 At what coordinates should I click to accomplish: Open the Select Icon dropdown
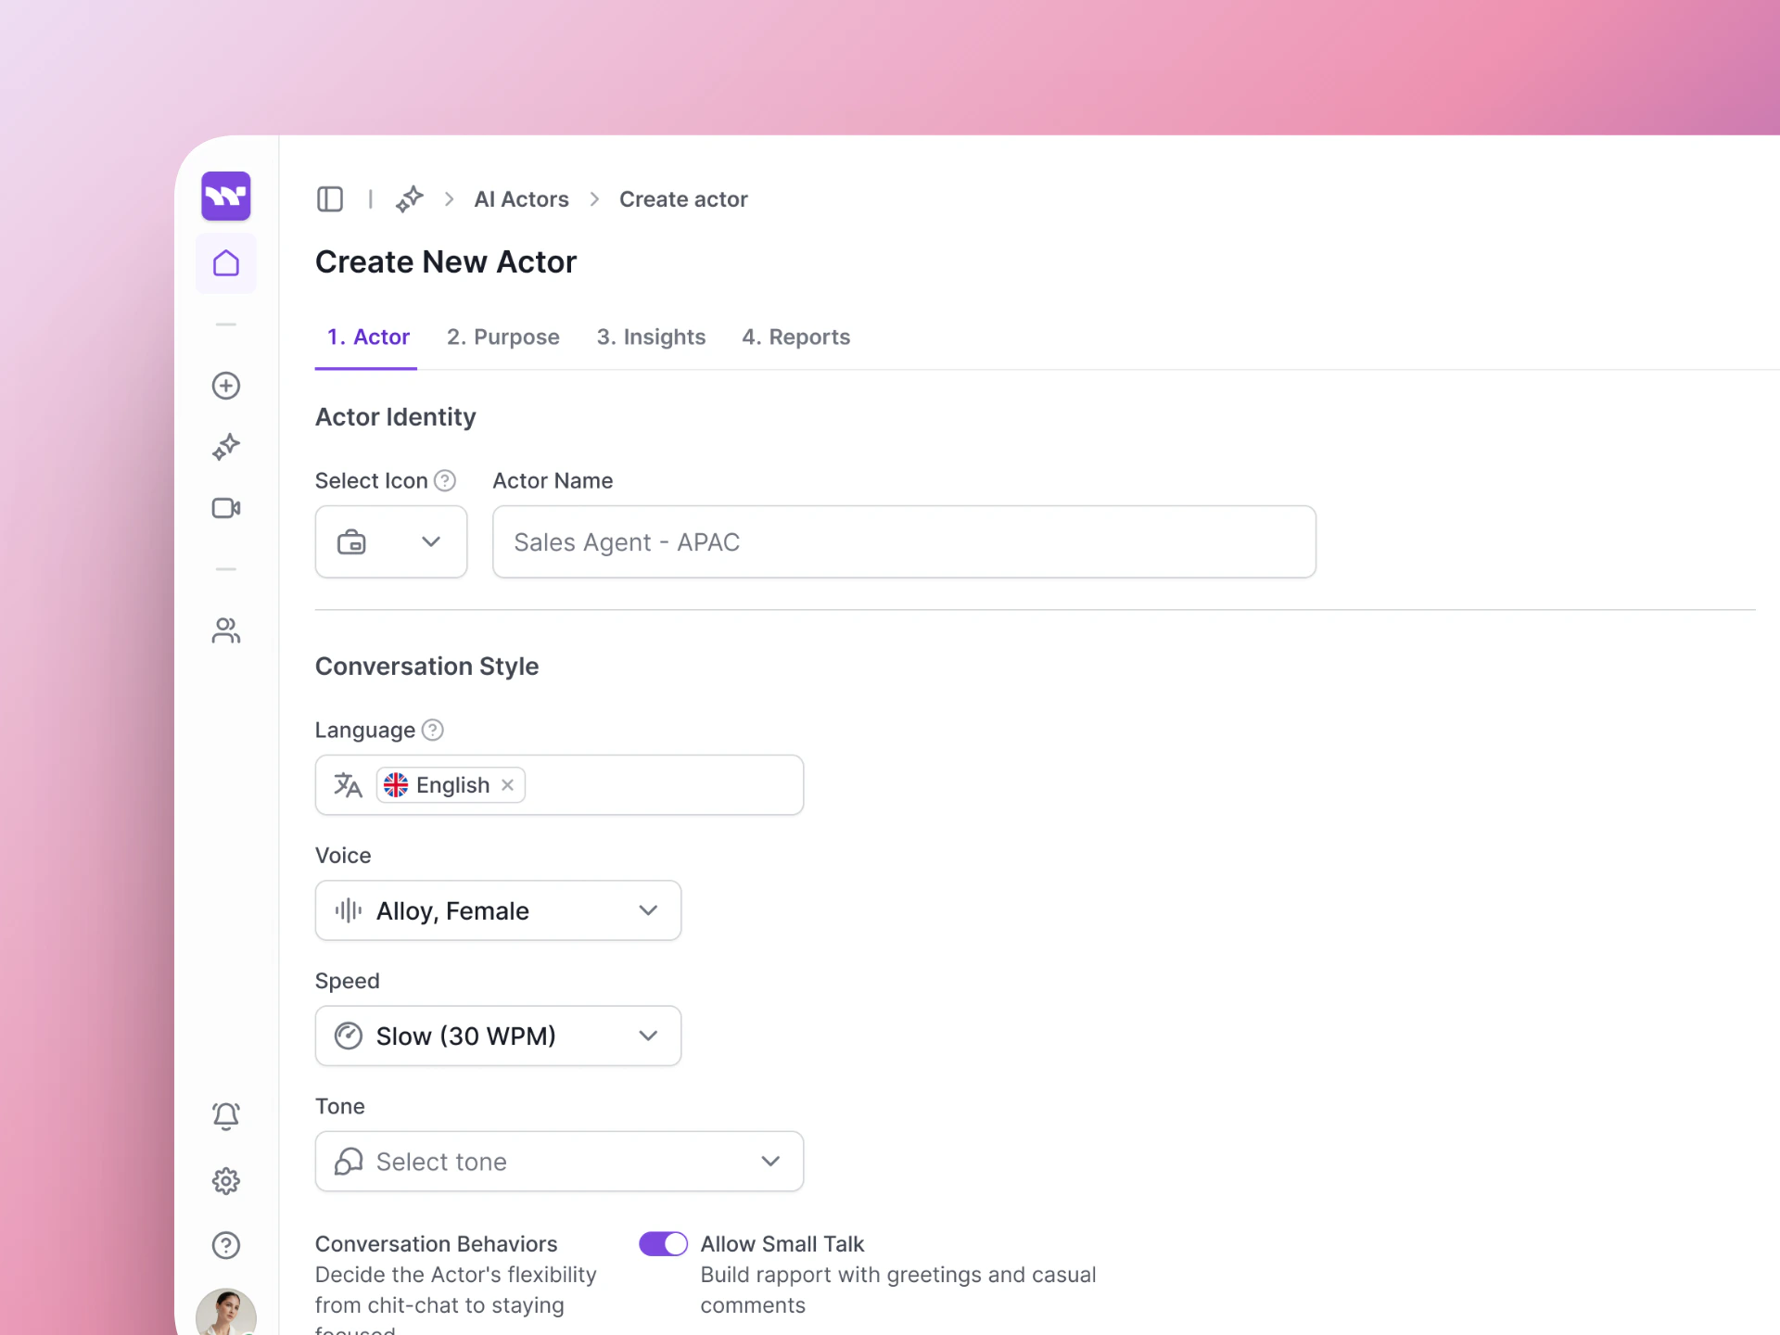(x=390, y=541)
